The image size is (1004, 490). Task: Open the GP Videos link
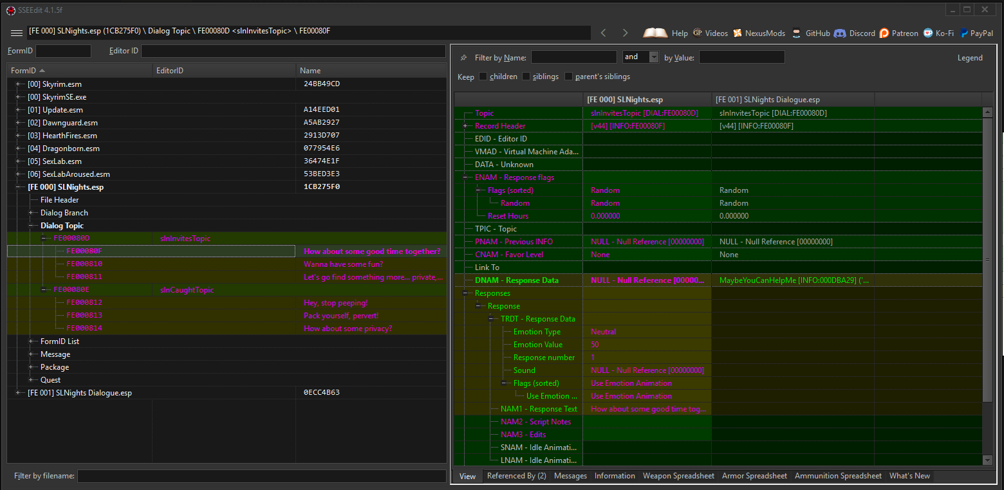click(x=710, y=33)
